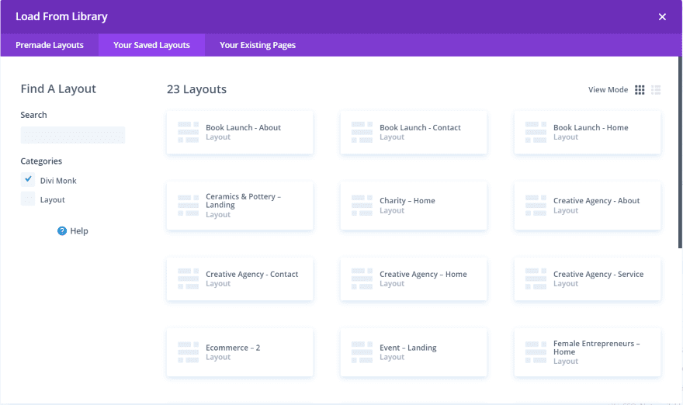The height and width of the screenshot is (405, 683).
Task: Click the Book Launch - Home layout icon
Action: click(x=536, y=133)
